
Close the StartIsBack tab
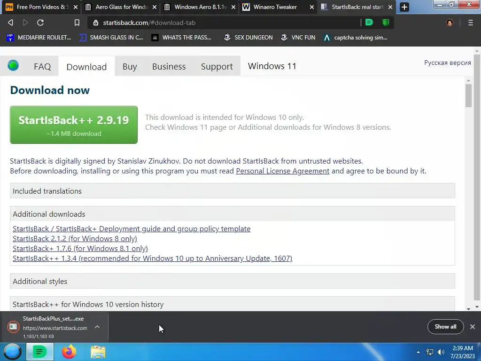[x=390, y=7]
